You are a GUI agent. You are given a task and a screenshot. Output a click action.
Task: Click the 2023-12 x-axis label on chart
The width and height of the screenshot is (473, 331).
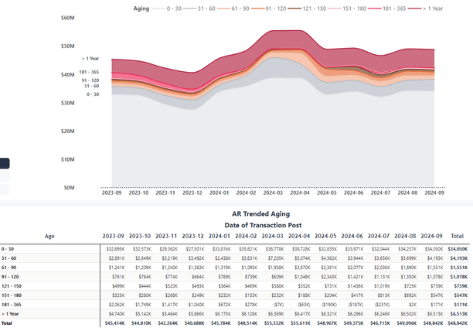pos(192,193)
